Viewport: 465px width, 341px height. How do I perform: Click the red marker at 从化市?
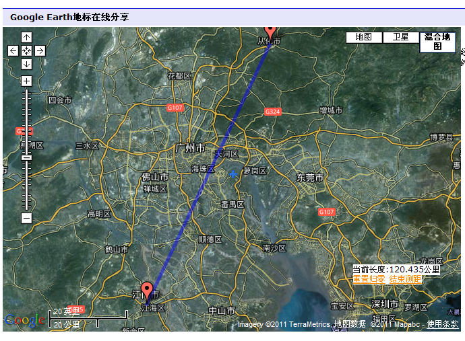tap(270, 33)
